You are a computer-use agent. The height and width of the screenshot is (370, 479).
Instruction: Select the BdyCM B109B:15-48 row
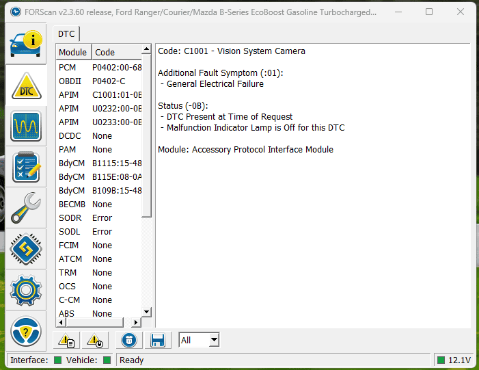click(99, 191)
